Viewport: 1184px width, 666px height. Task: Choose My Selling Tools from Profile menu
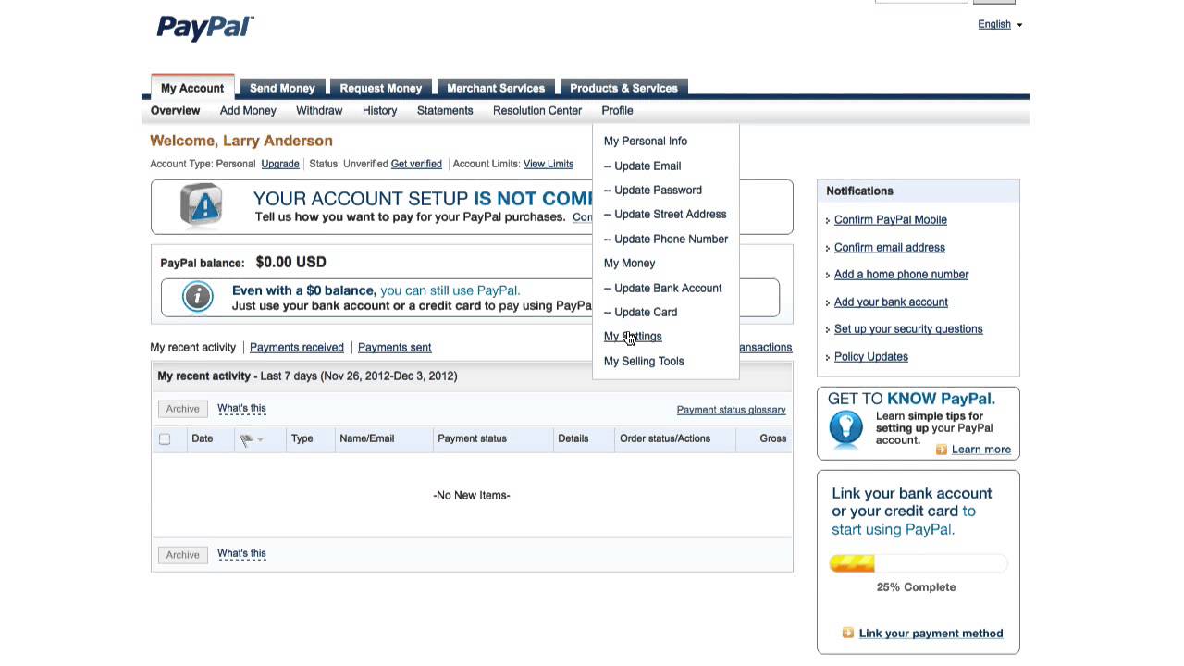click(644, 361)
